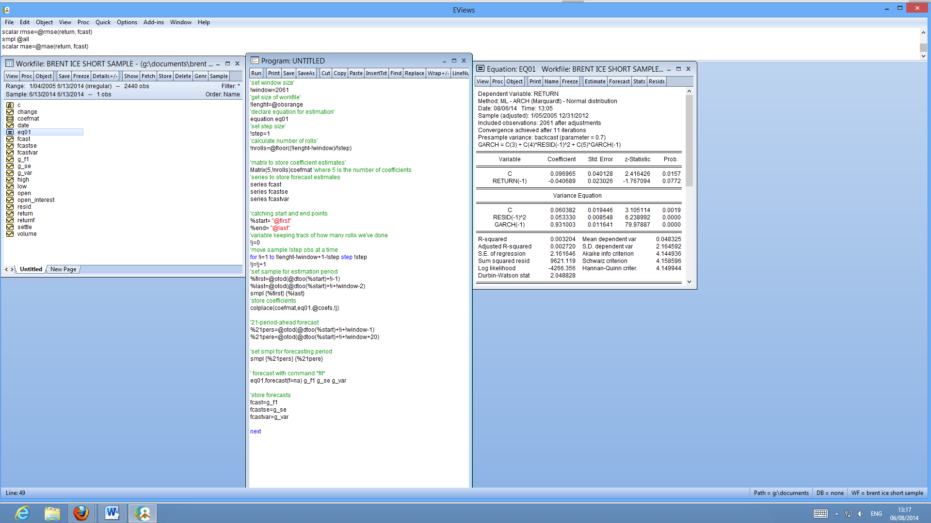931x523 pixels.
Task: Click the left page-tab scroll chevron
Action: 6,269
